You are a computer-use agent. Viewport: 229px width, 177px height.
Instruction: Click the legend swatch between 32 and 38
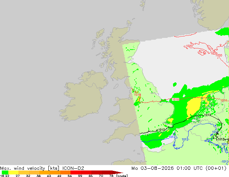(34, 172)
